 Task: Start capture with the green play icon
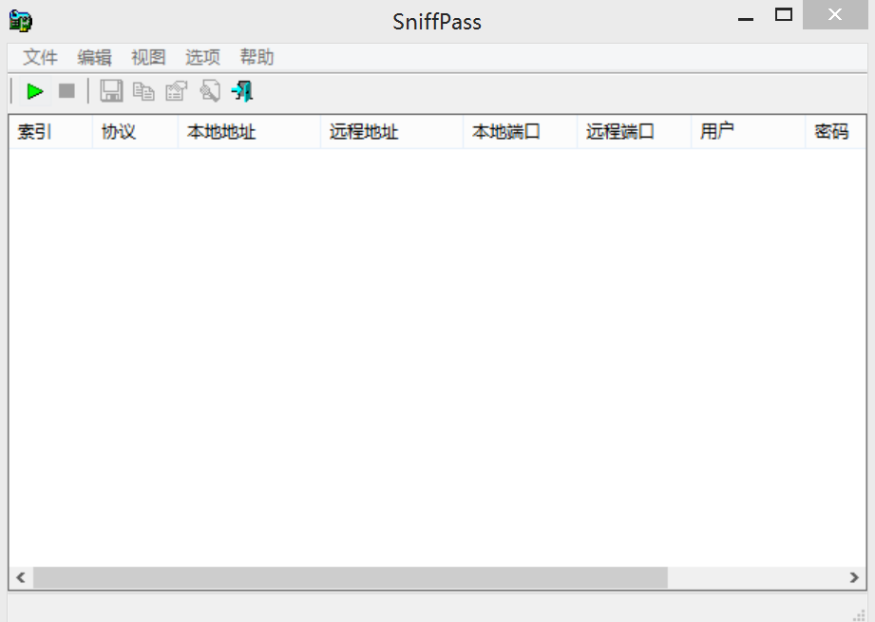coord(35,91)
